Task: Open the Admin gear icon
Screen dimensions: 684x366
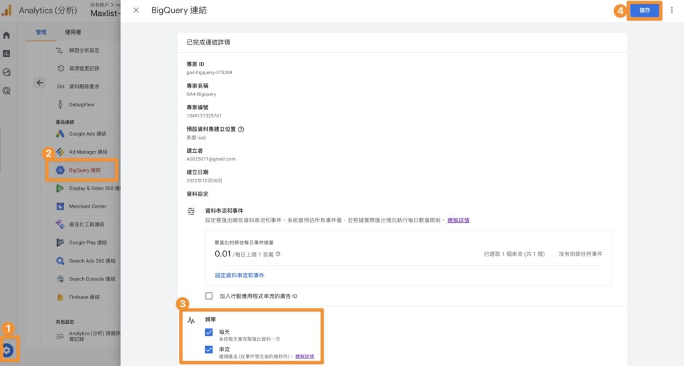Action: 7,350
